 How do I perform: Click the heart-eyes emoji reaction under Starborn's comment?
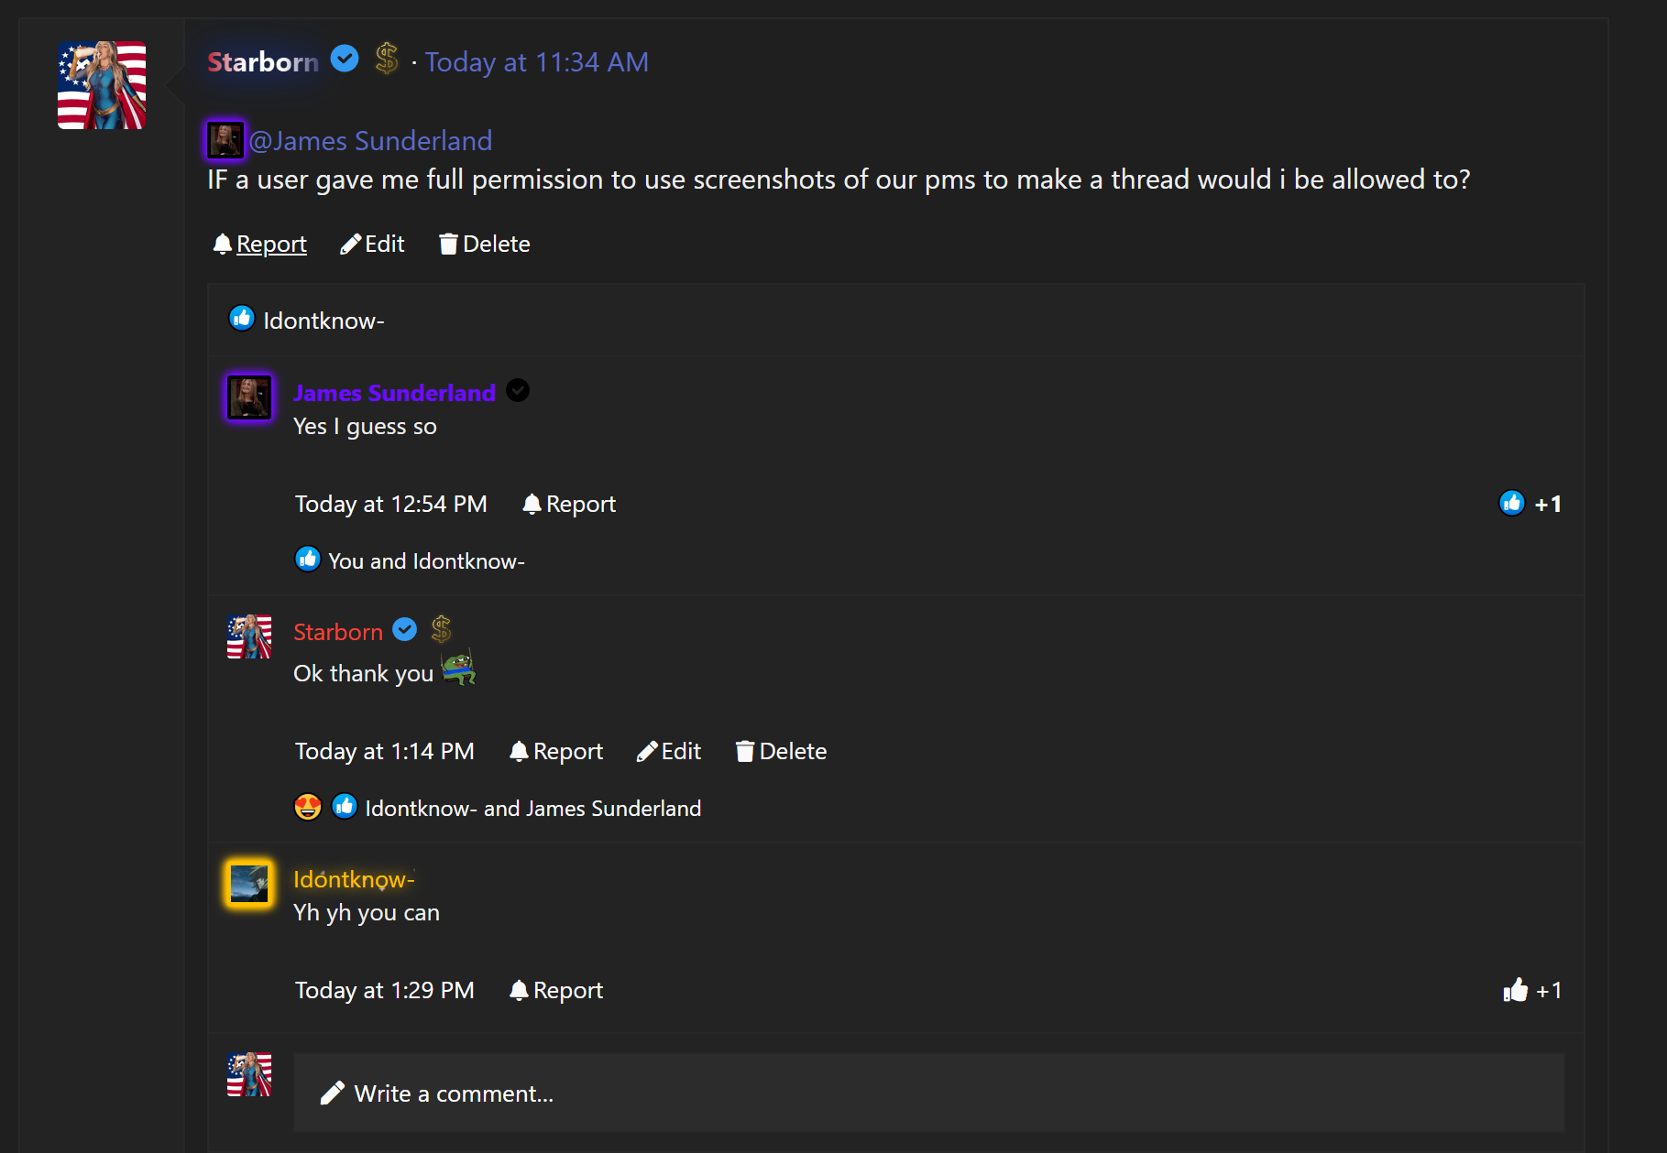308,807
